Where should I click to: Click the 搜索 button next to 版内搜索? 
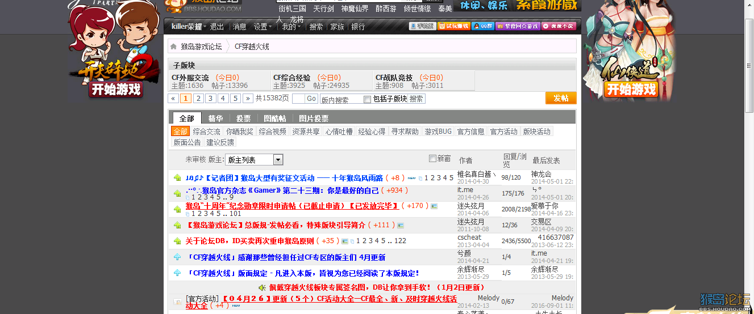(x=416, y=99)
